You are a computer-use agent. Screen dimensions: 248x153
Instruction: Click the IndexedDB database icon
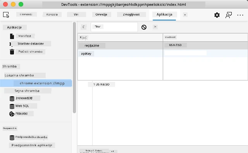pyautogui.click(x=12, y=99)
